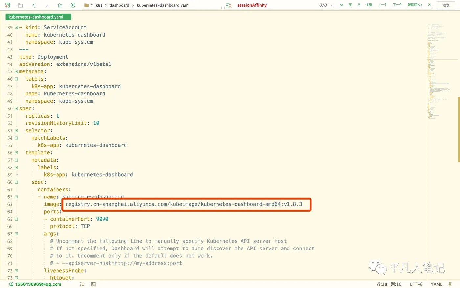This screenshot has width=460, height=288.
Task: Select the kubernetes-dashboard.yaml tab
Action: click(x=38, y=17)
